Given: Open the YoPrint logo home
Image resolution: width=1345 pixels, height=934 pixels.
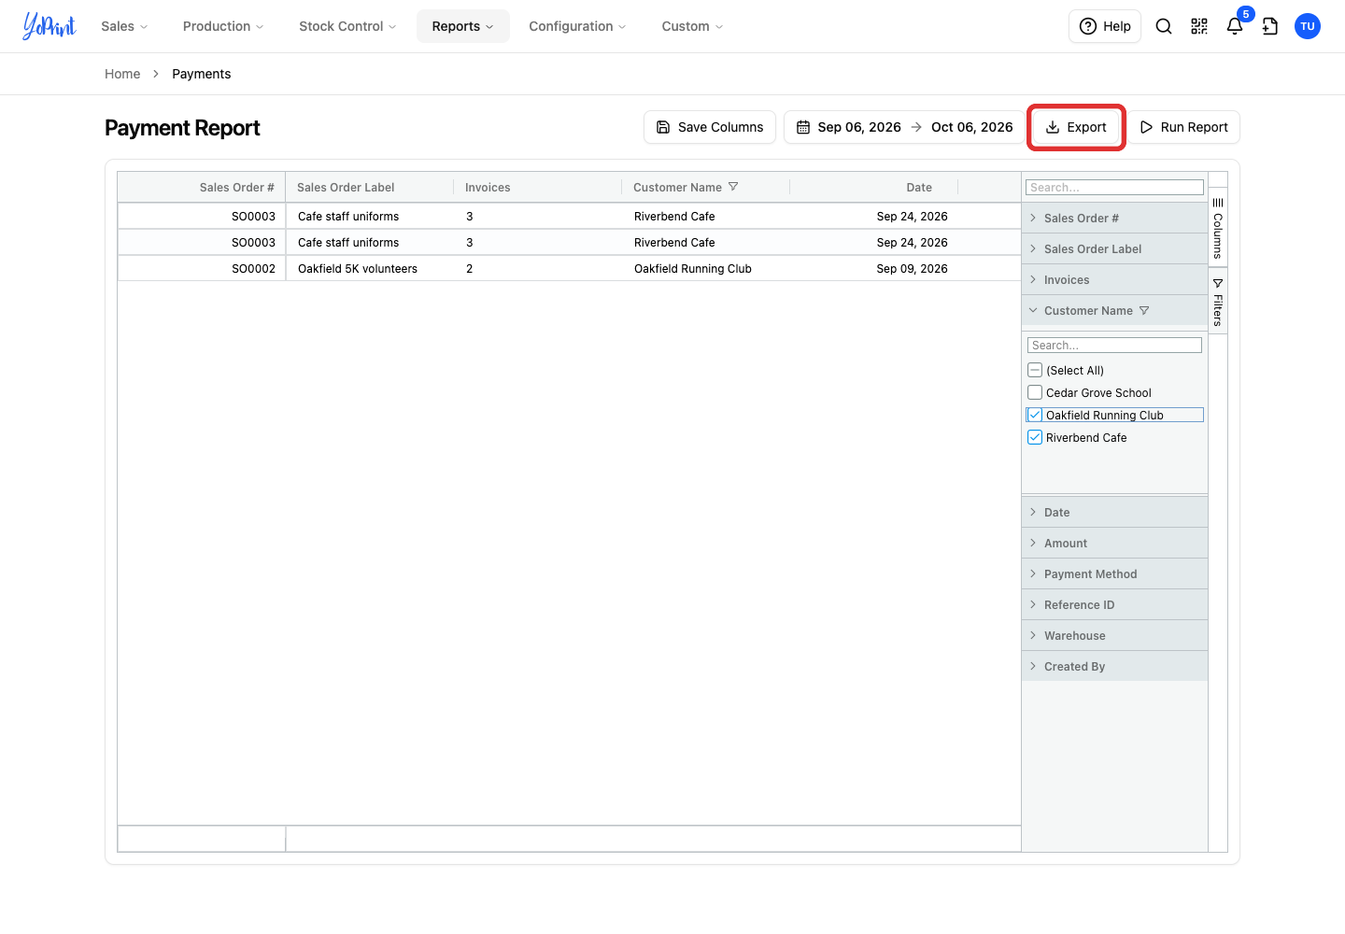Looking at the screenshot, I should click(50, 26).
